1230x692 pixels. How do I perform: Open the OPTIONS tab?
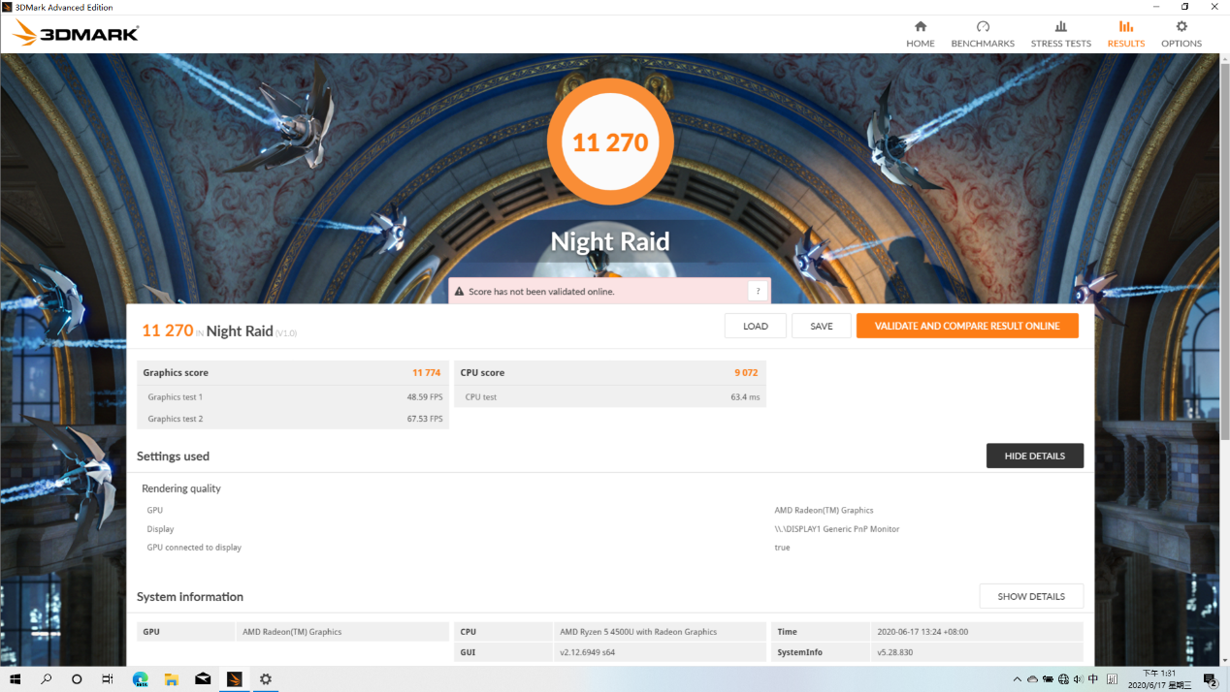coord(1181,34)
